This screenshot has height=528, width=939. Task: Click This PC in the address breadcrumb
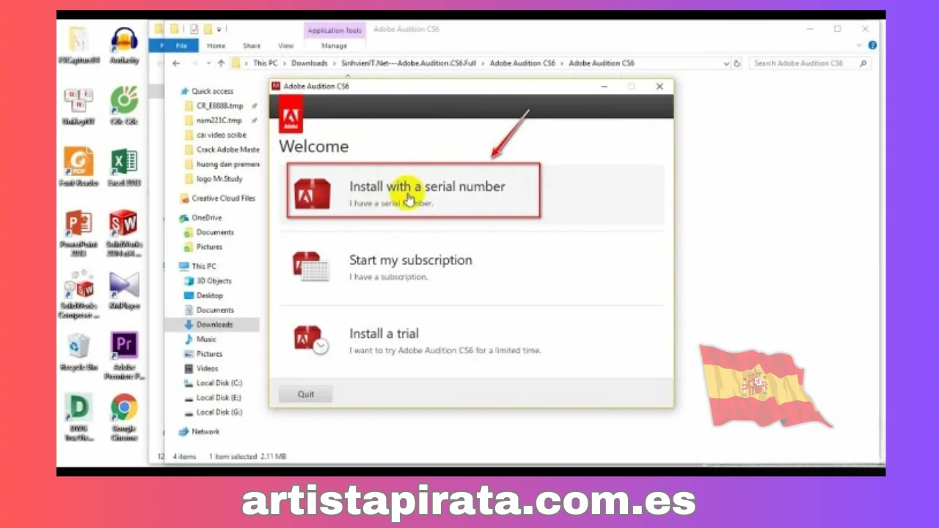pos(265,64)
